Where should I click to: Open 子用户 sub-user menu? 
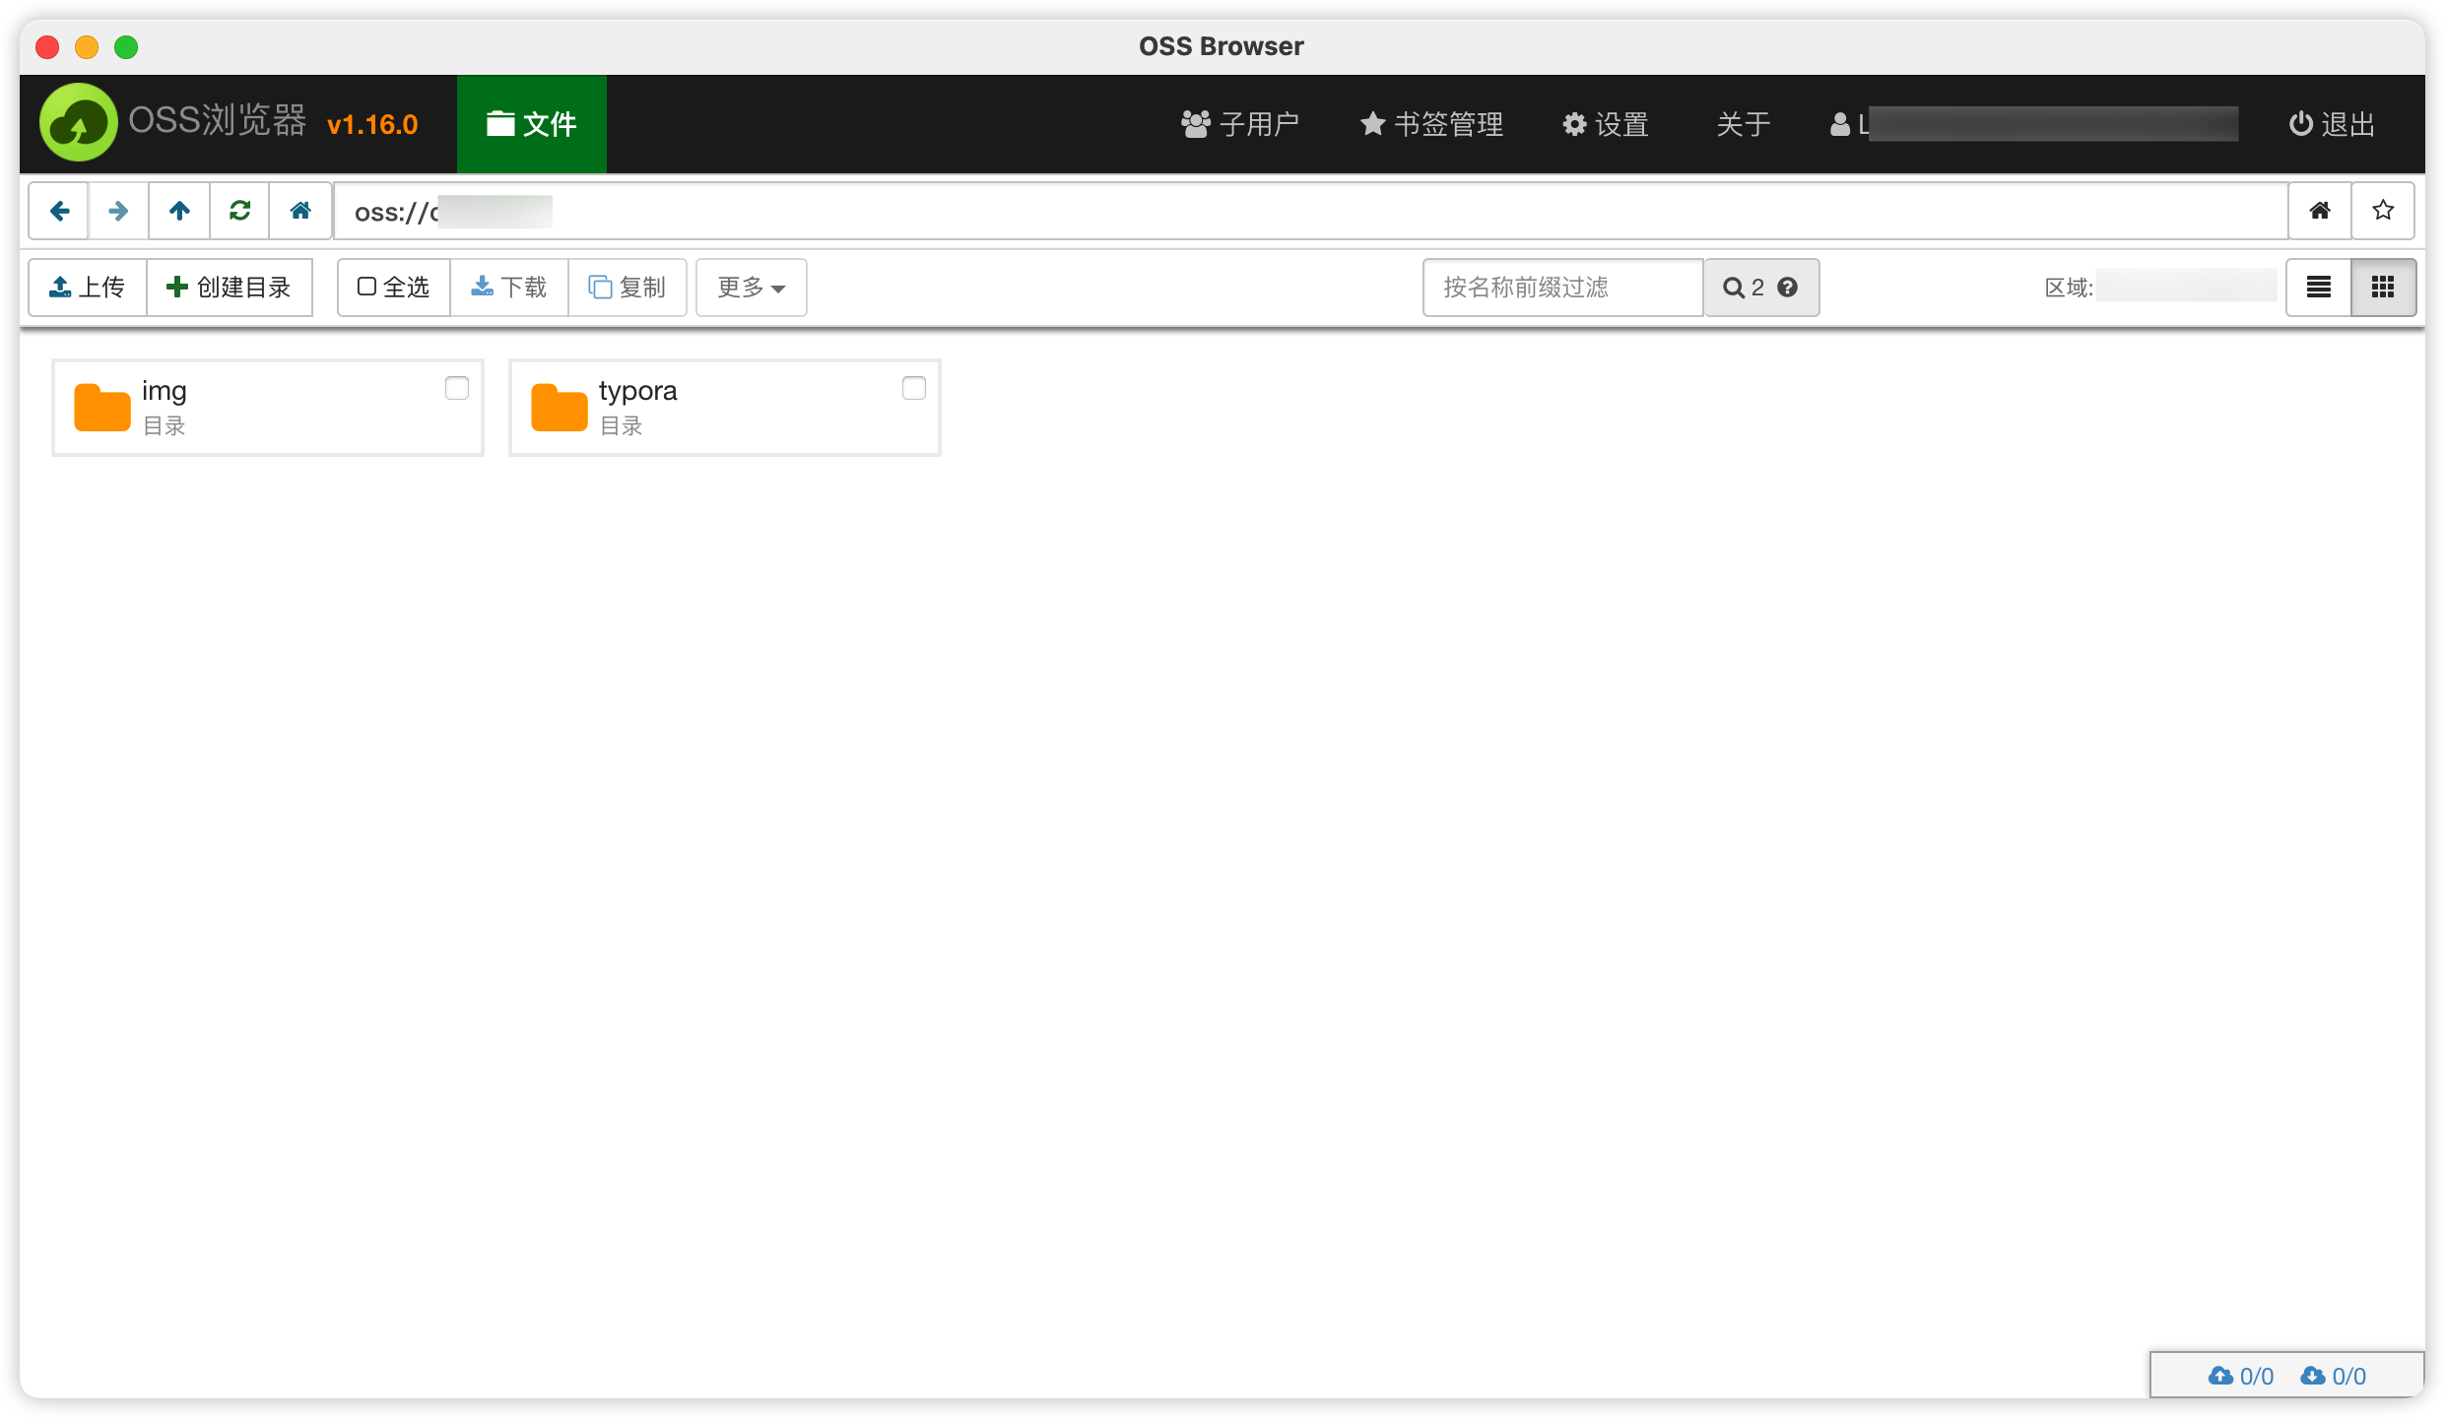[1240, 124]
